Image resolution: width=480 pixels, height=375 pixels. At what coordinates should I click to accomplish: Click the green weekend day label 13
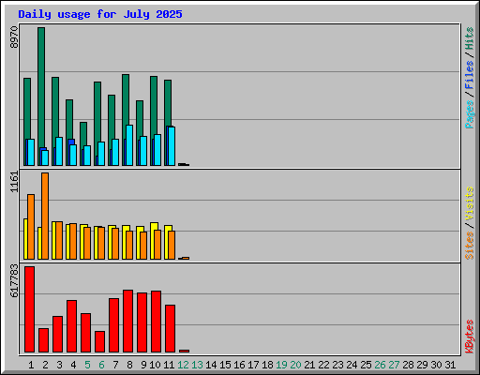(197, 365)
